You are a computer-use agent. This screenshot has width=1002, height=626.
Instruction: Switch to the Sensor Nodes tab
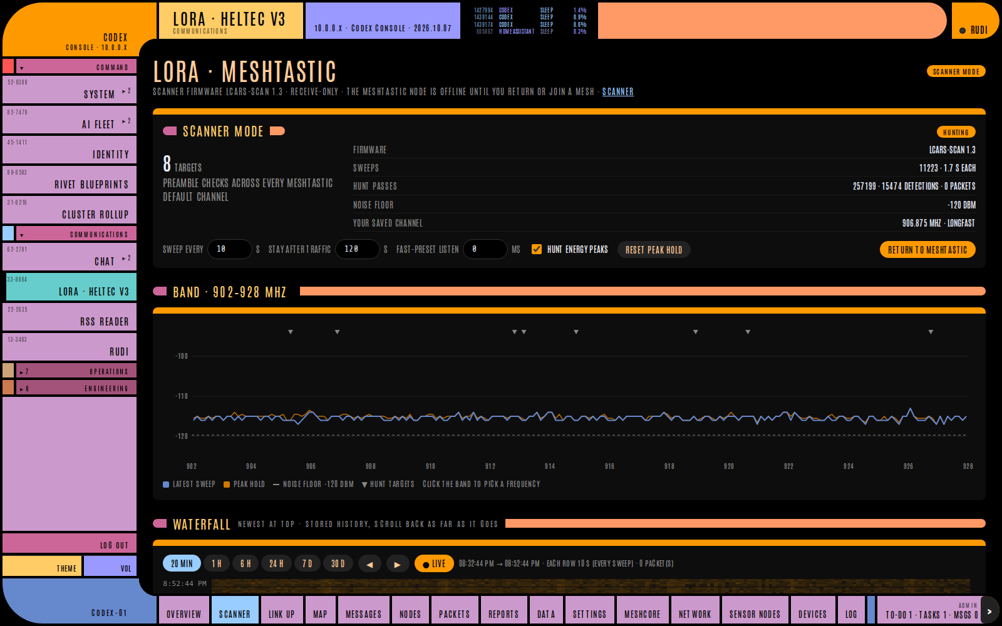(755, 610)
